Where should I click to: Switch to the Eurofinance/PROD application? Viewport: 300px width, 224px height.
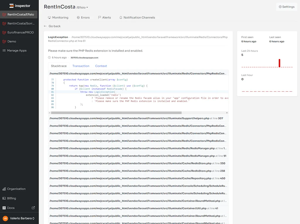click(x=19, y=32)
